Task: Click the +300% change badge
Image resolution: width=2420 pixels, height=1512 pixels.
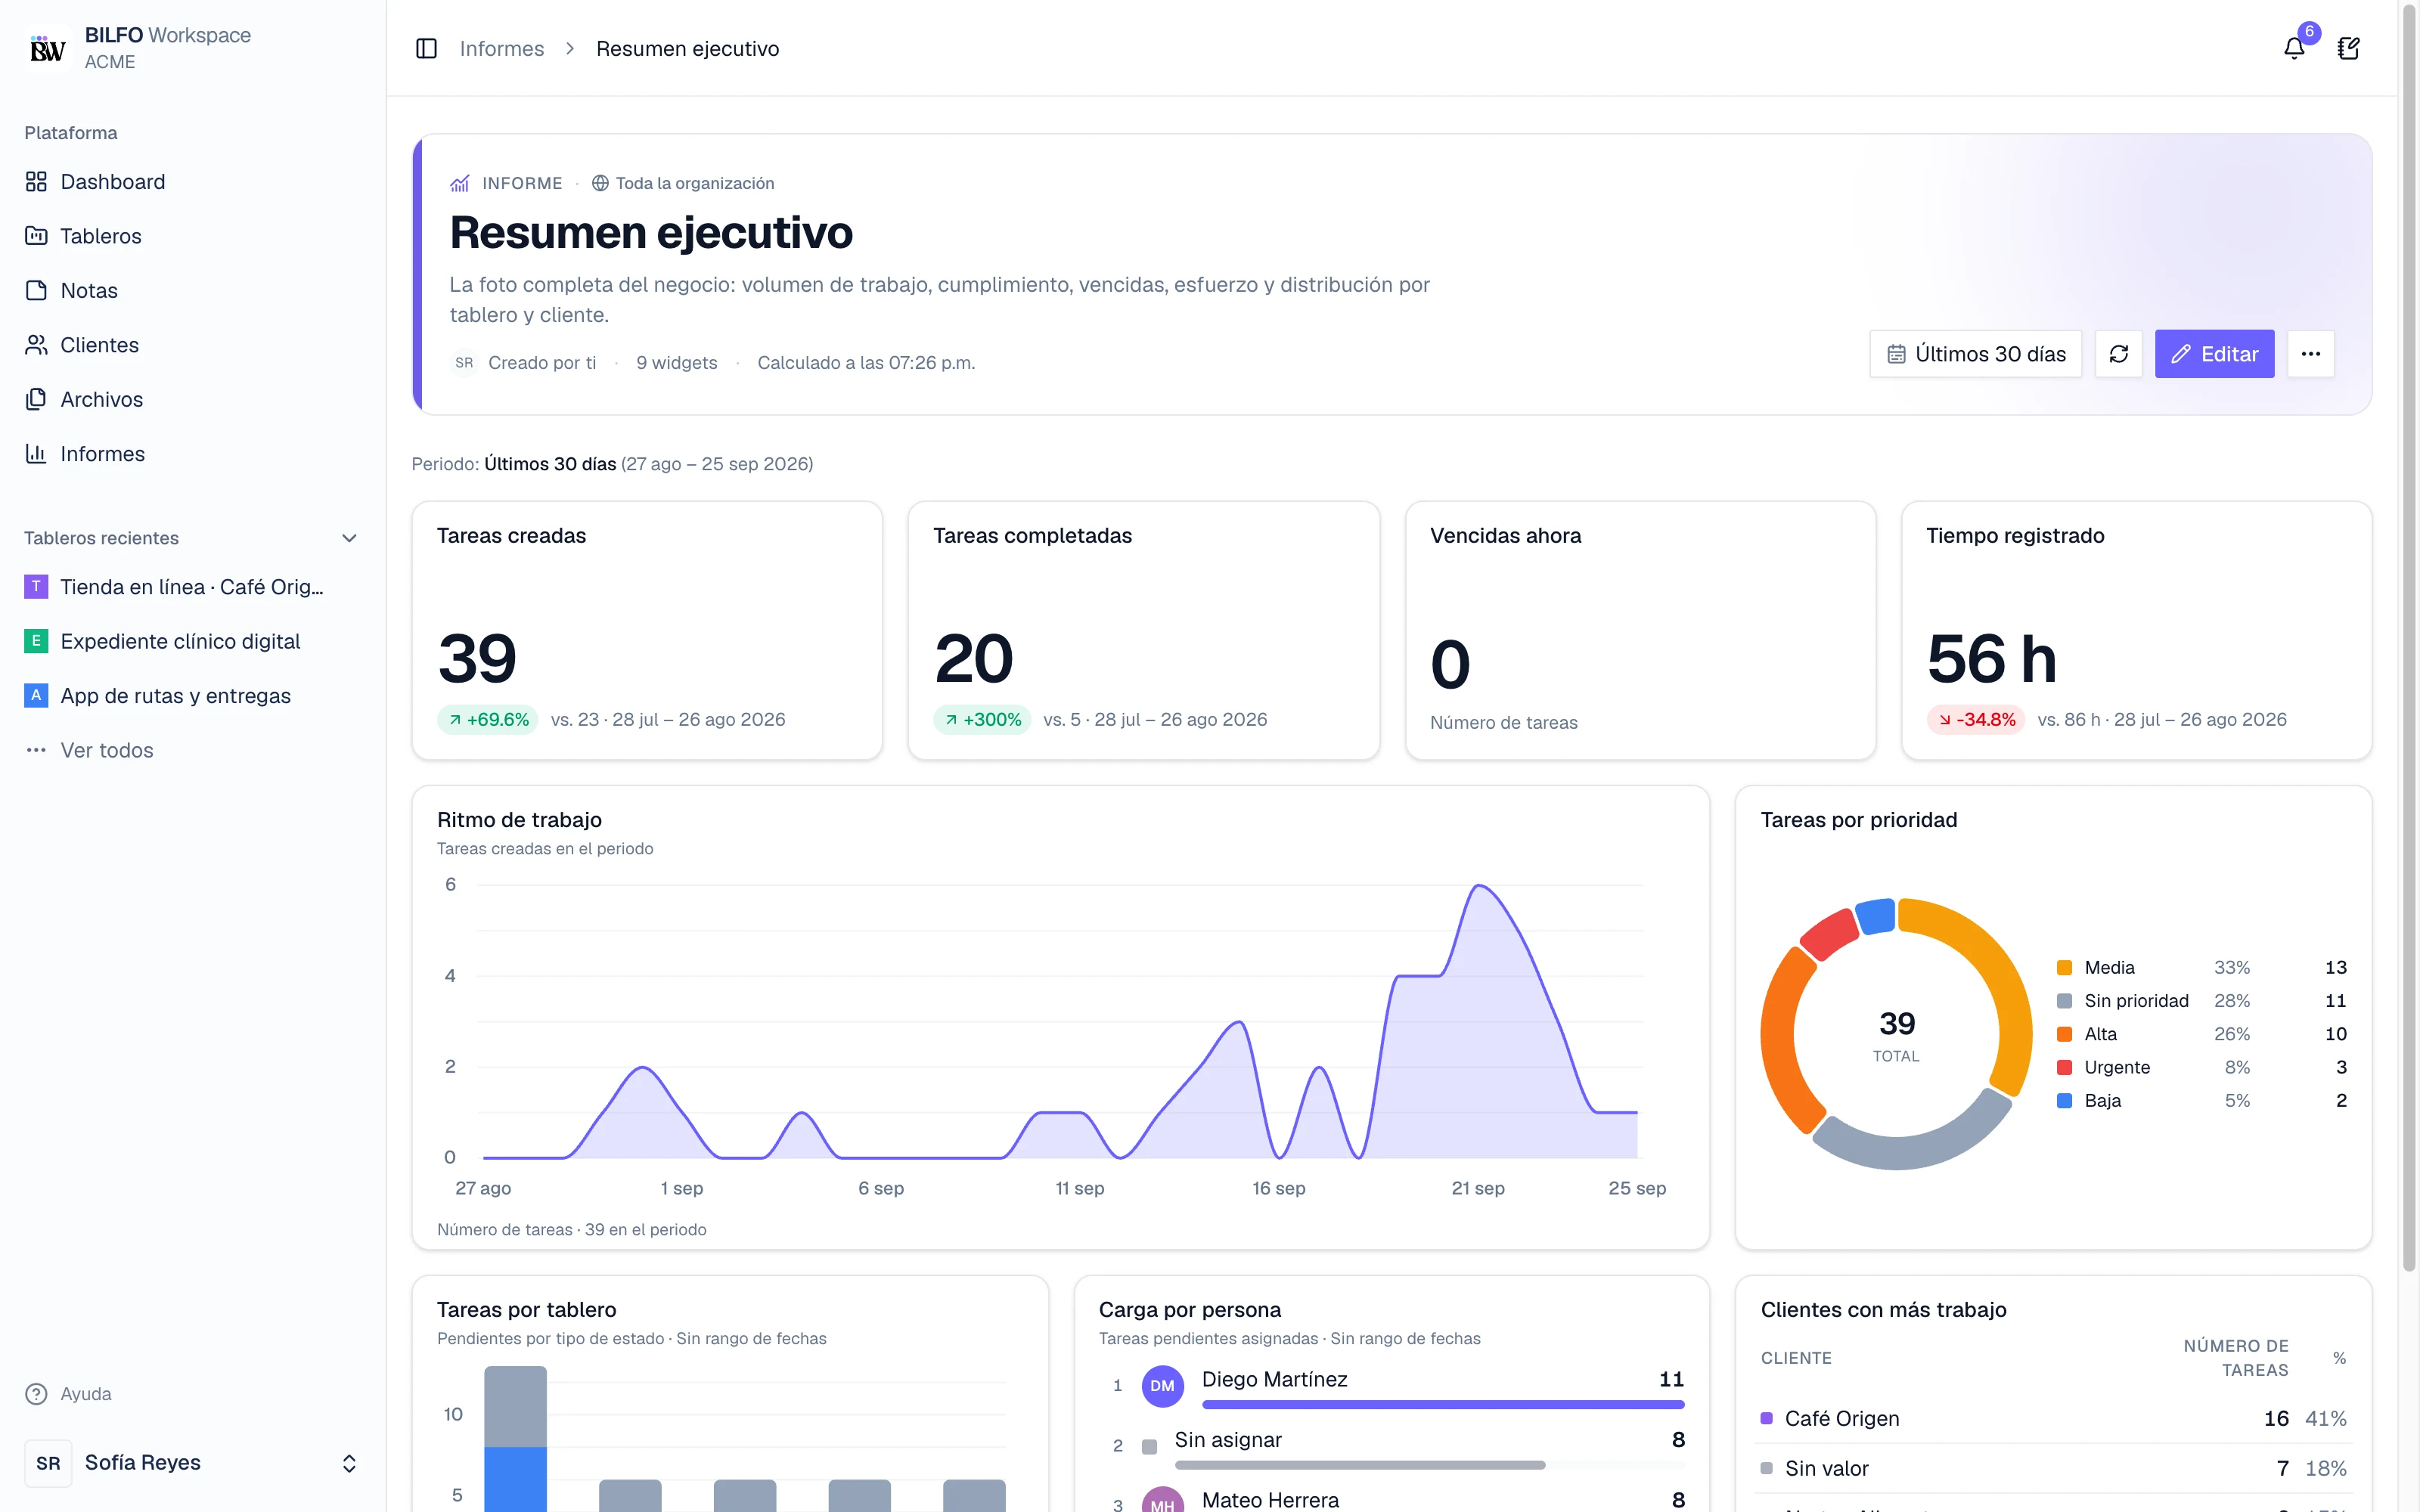Action: (x=982, y=719)
